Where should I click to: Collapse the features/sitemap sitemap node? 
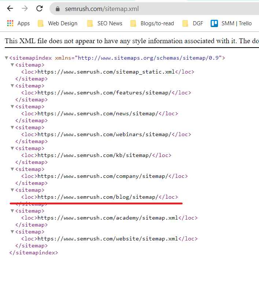(x=12, y=86)
